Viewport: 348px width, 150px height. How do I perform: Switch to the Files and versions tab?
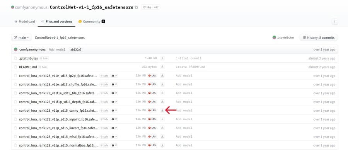[56, 22]
